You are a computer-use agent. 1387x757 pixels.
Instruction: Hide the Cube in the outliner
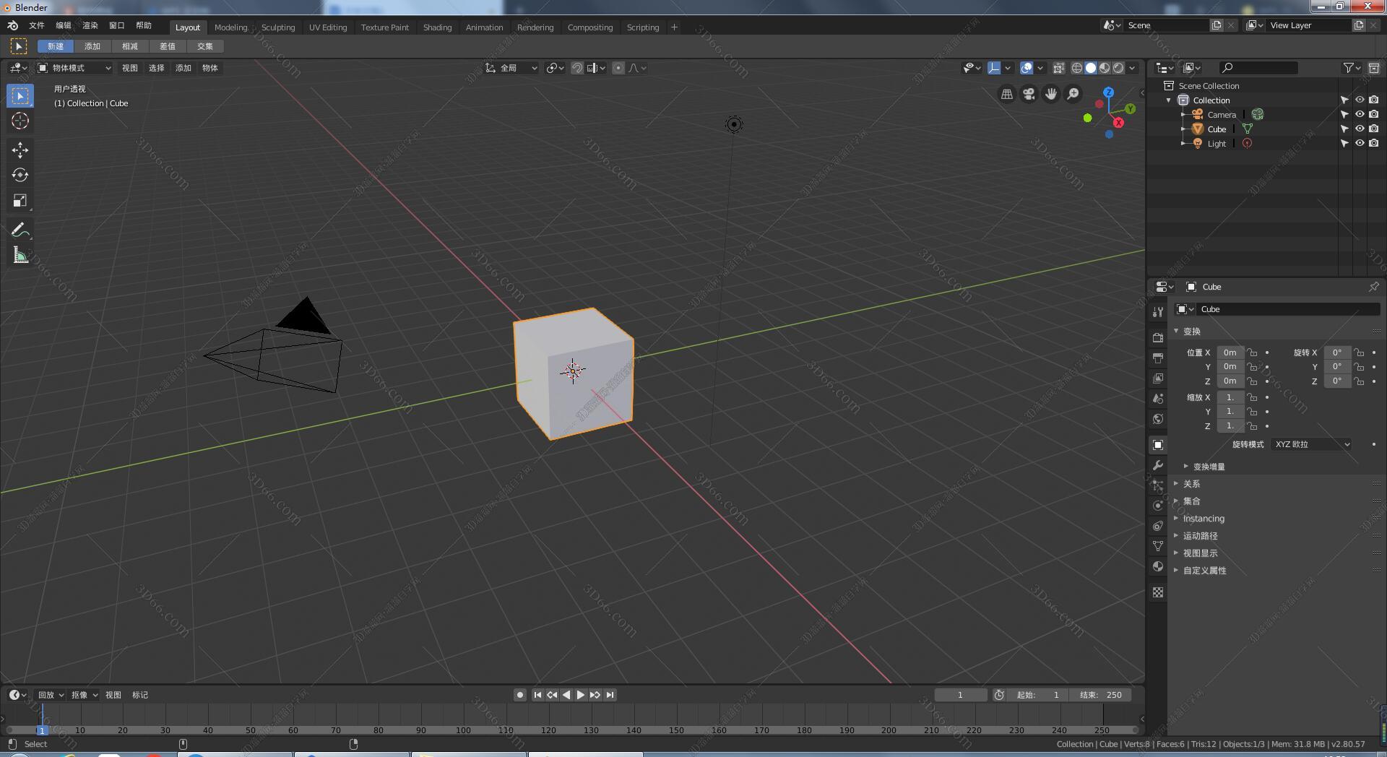[1359, 129]
